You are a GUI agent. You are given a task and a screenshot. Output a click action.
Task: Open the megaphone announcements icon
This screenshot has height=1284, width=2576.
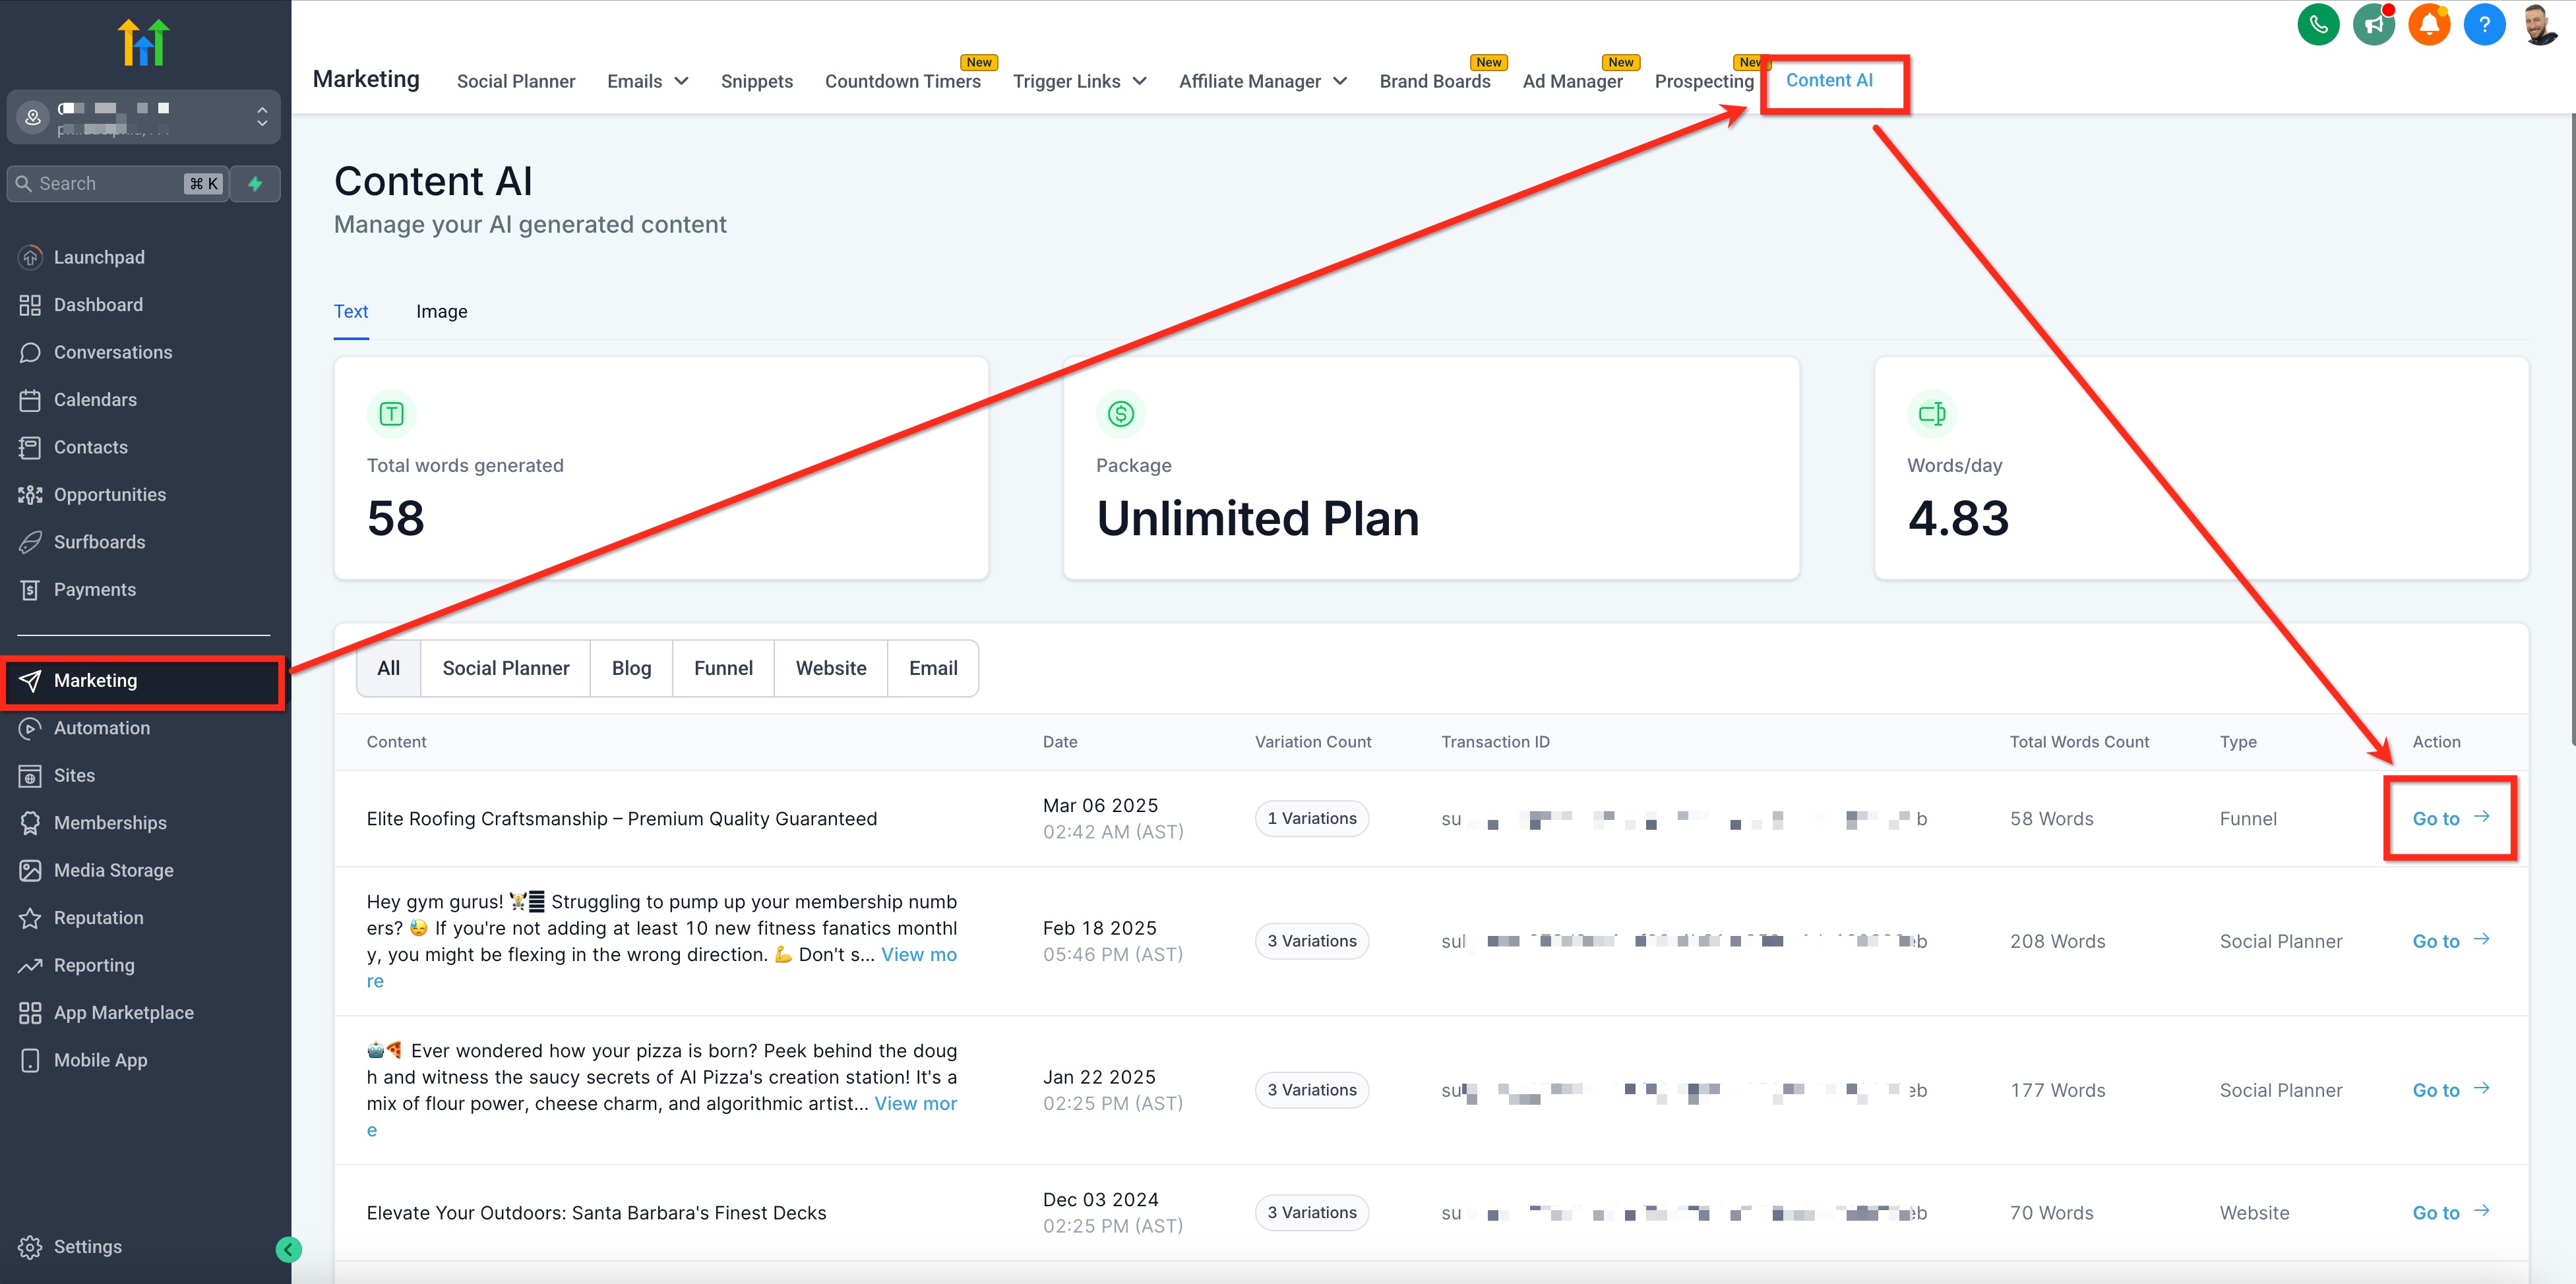[x=2373, y=25]
